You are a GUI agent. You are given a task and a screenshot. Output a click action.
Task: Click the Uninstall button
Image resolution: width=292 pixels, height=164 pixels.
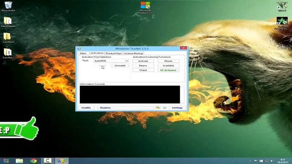[120, 66]
